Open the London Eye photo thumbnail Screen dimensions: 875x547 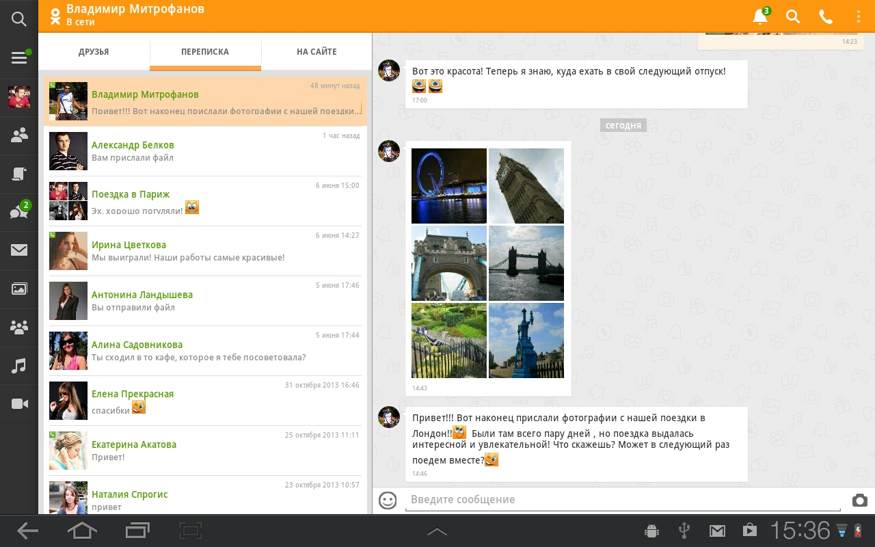point(449,186)
